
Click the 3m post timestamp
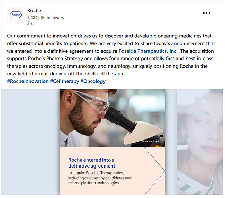click(30, 24)
